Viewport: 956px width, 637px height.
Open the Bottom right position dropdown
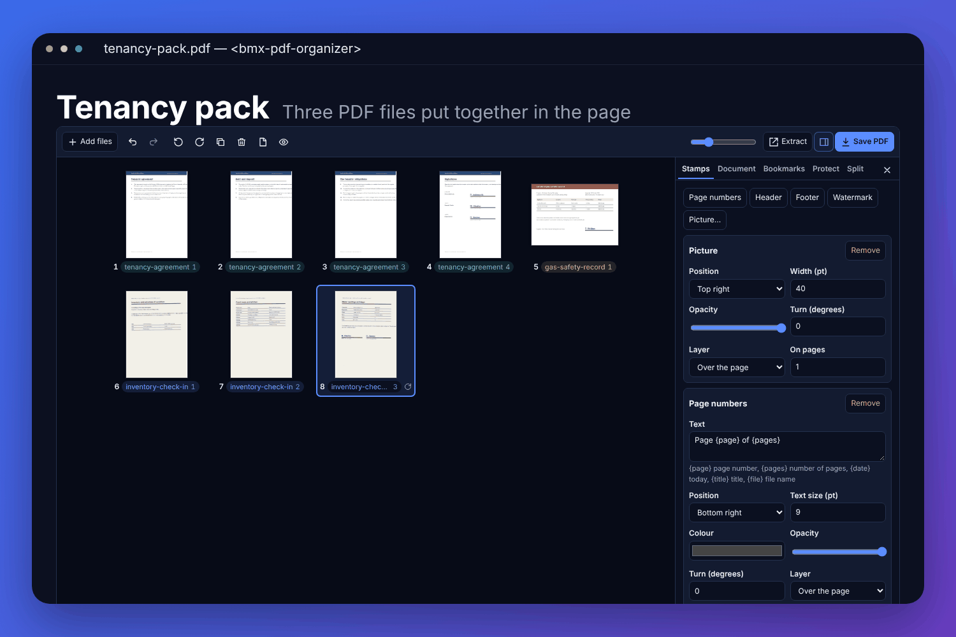pyautogui.click(x=737, y=513)
